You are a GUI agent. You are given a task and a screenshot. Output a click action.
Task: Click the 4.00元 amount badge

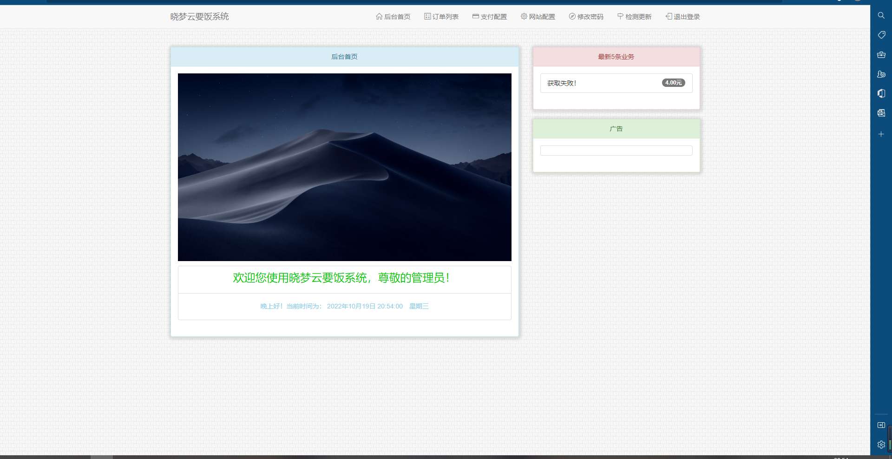(x=673, y=83)
